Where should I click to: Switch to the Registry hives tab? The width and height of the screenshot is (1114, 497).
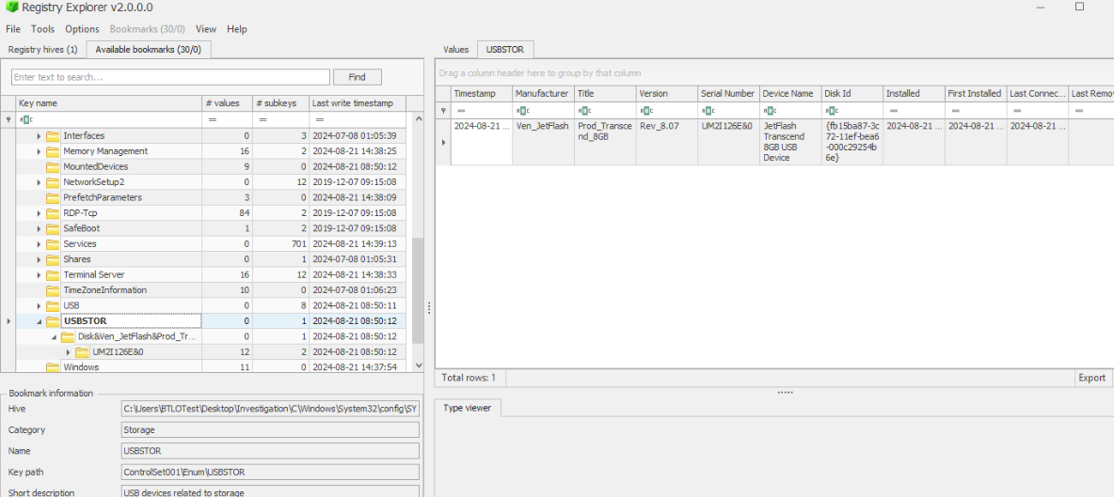pos(42,50)
